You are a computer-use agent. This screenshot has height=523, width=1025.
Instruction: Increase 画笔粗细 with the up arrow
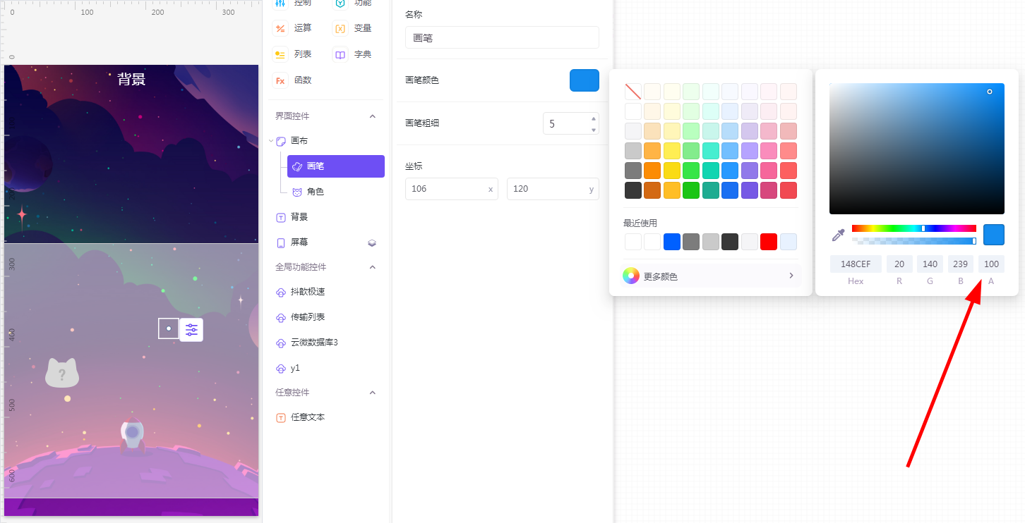tap(594, 118)
